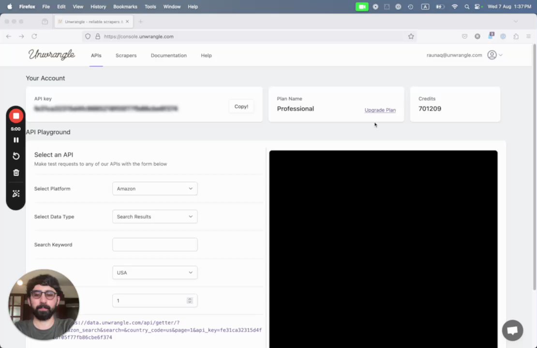Open the extensions puzzle icon
Viewport: 537px width, 348px height.
point(516,36)
